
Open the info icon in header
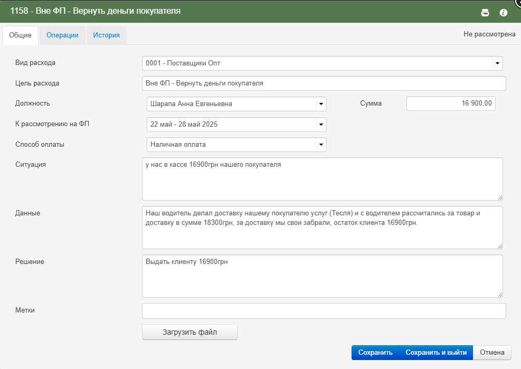pos(503,13)
